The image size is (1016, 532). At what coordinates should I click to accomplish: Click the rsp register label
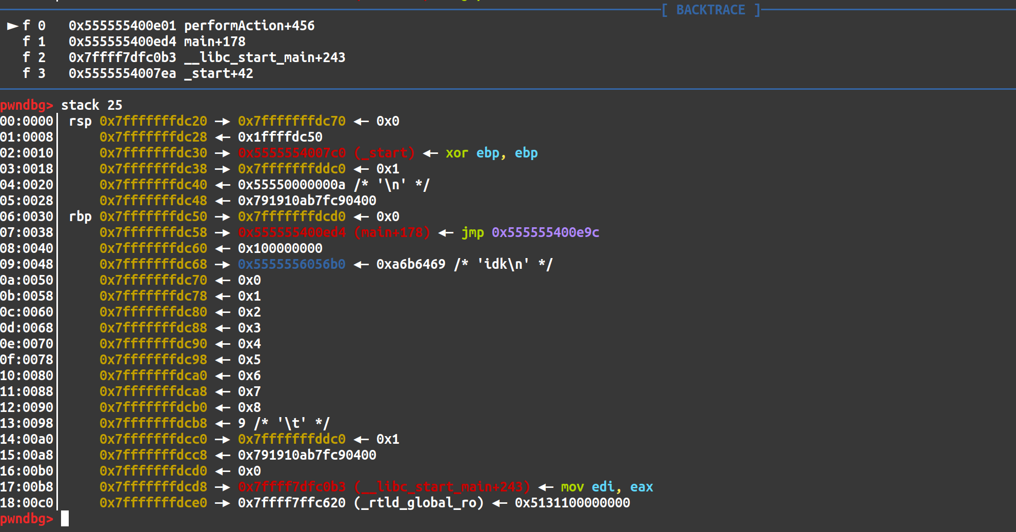point(80,121)
